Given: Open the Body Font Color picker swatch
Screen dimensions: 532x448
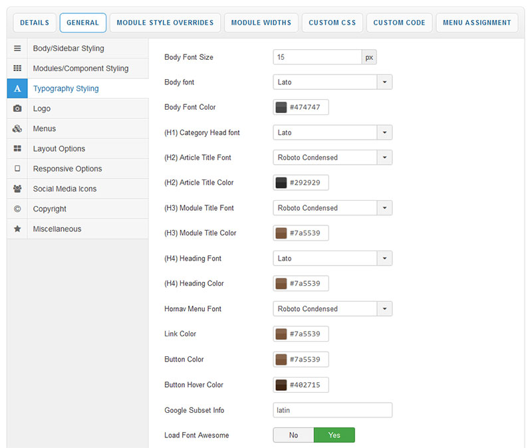Looking at the screenshot, I should (x=281, y=108).
